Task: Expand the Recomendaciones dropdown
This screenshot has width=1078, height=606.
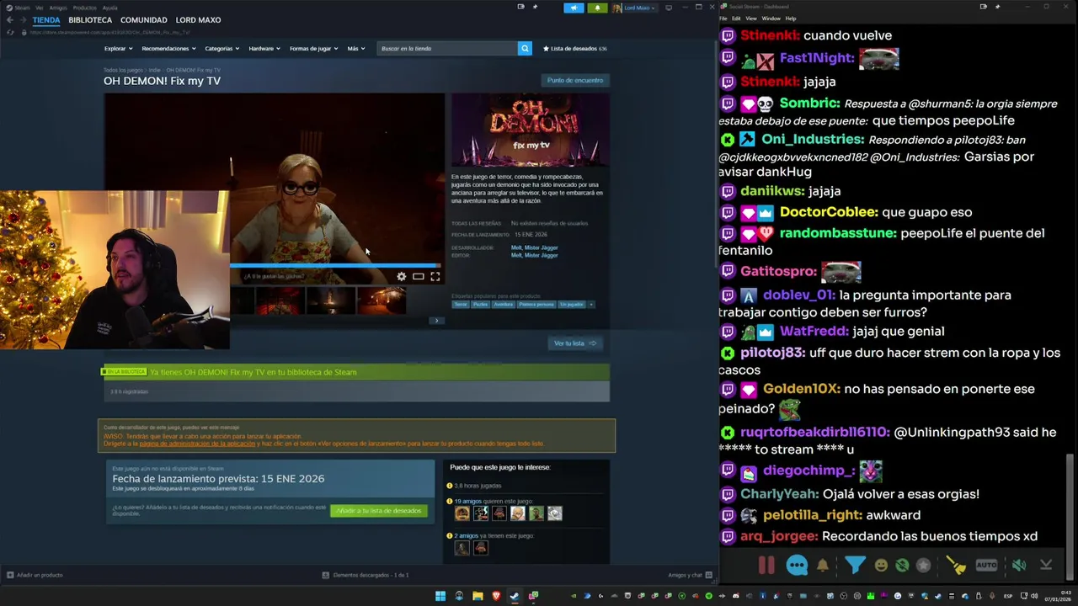Action: [x=168, y=48]
